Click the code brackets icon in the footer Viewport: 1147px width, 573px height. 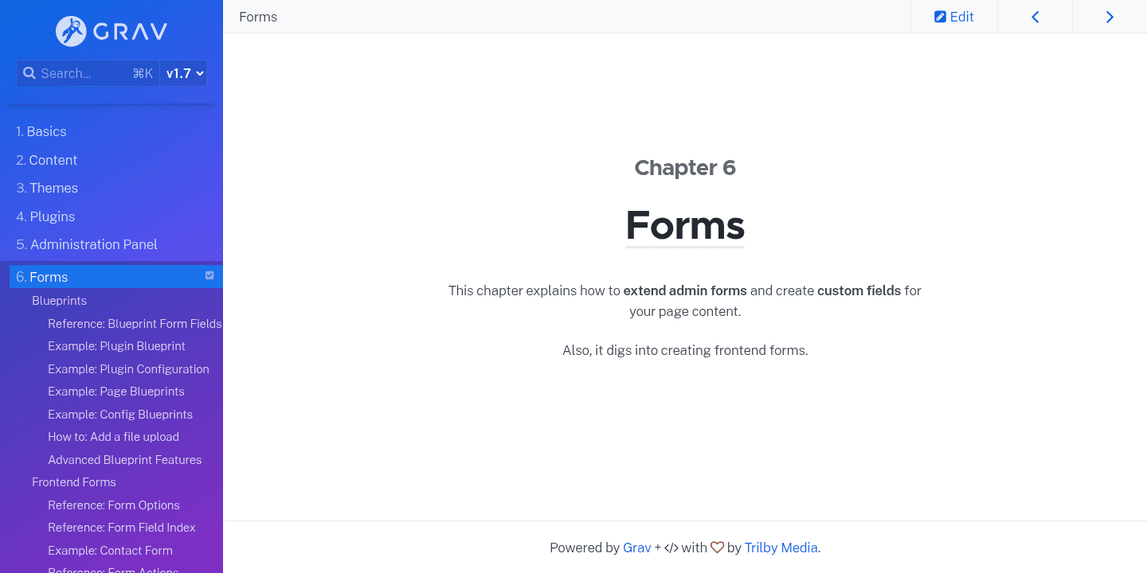coord(671,548)
